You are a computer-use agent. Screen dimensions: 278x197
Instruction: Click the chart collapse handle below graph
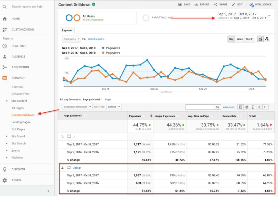pyautogui.click(x=166, y=92)
